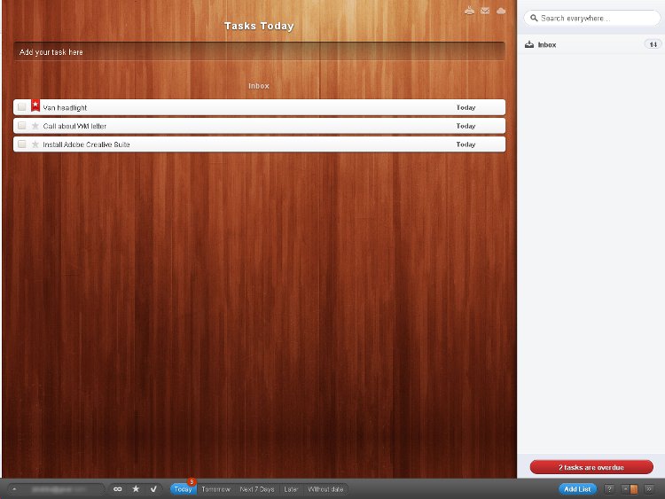Viewport: 665px width, 499px height.
Task: Click the email list envelope icon
Action: 485,11
